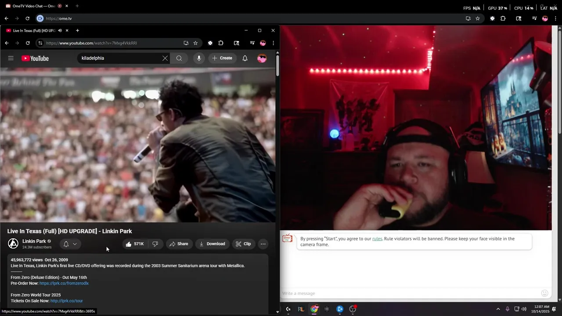View site information icon for youtube.com
Screen dimensions: 562x316
click(x=40, y=43)
